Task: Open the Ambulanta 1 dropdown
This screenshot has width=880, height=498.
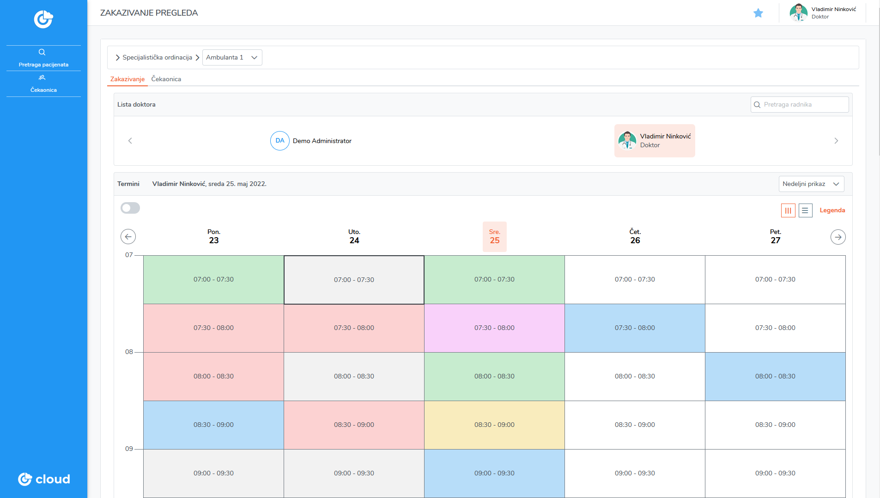Action: coord(232,58)
